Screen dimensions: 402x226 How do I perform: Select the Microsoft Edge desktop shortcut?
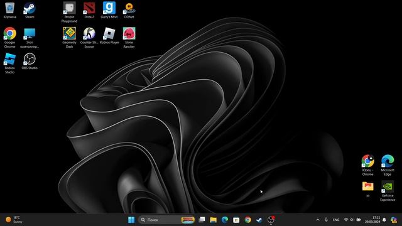coord(388,165)
